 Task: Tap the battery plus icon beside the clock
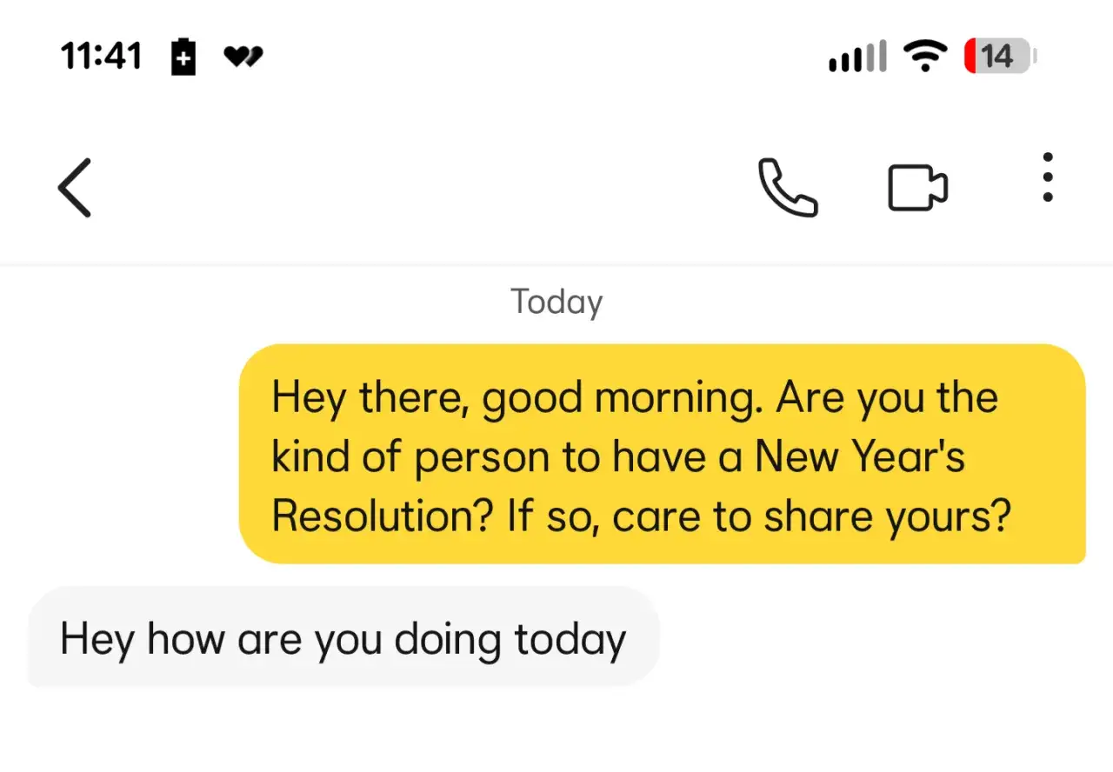pyautogui.click(x=183, y=57)
